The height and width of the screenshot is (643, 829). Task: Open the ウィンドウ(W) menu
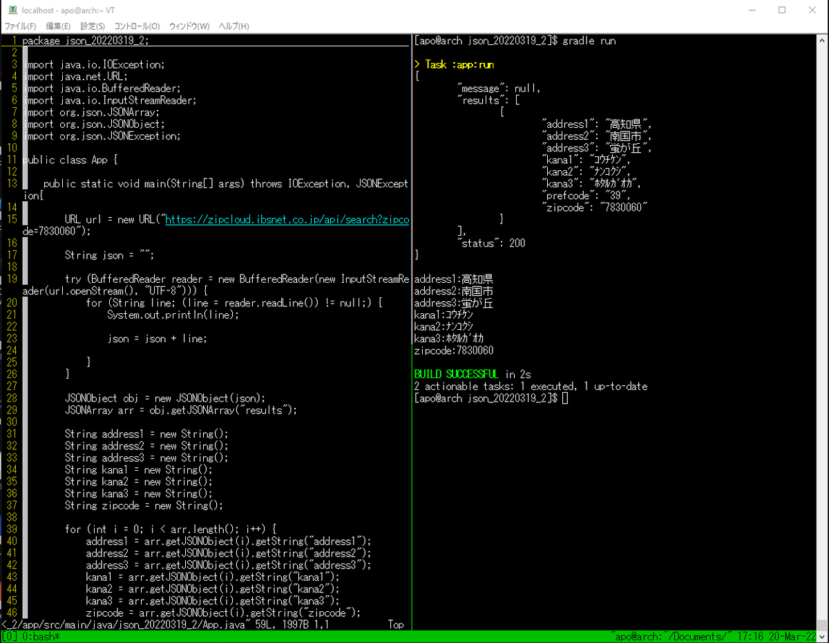[189, 26]
